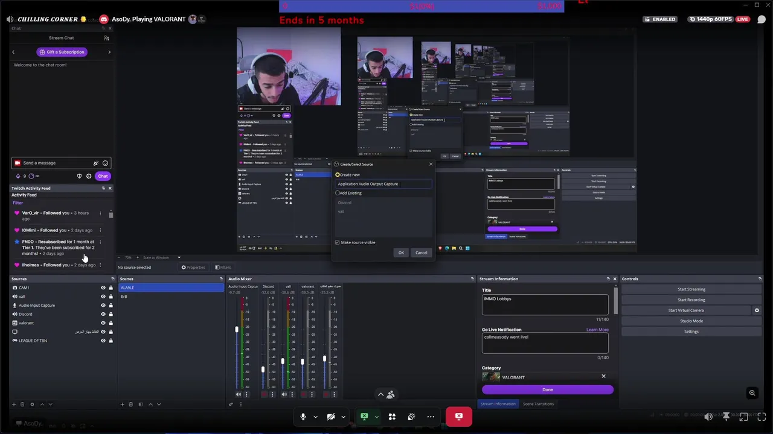The width and height of the screenshot is (773, 434).
Task: Select the LEAGUE OF TBN source row
Action: tap(63, 341)
